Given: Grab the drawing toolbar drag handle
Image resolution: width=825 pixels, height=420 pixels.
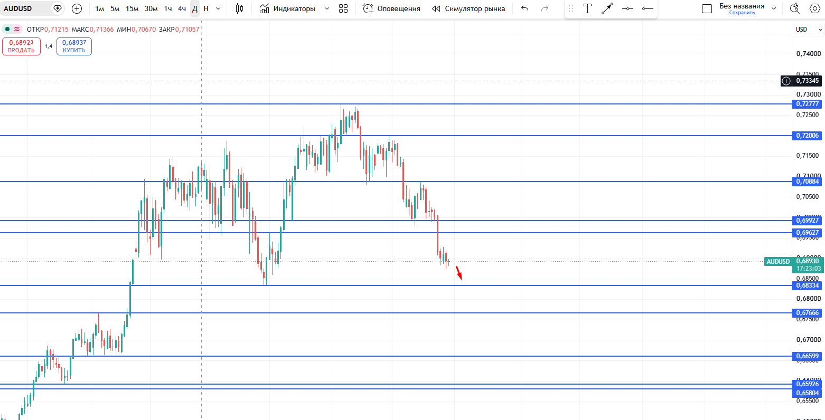Looking at the screenshot, I should pyautogui.click(x=570, y=8).
